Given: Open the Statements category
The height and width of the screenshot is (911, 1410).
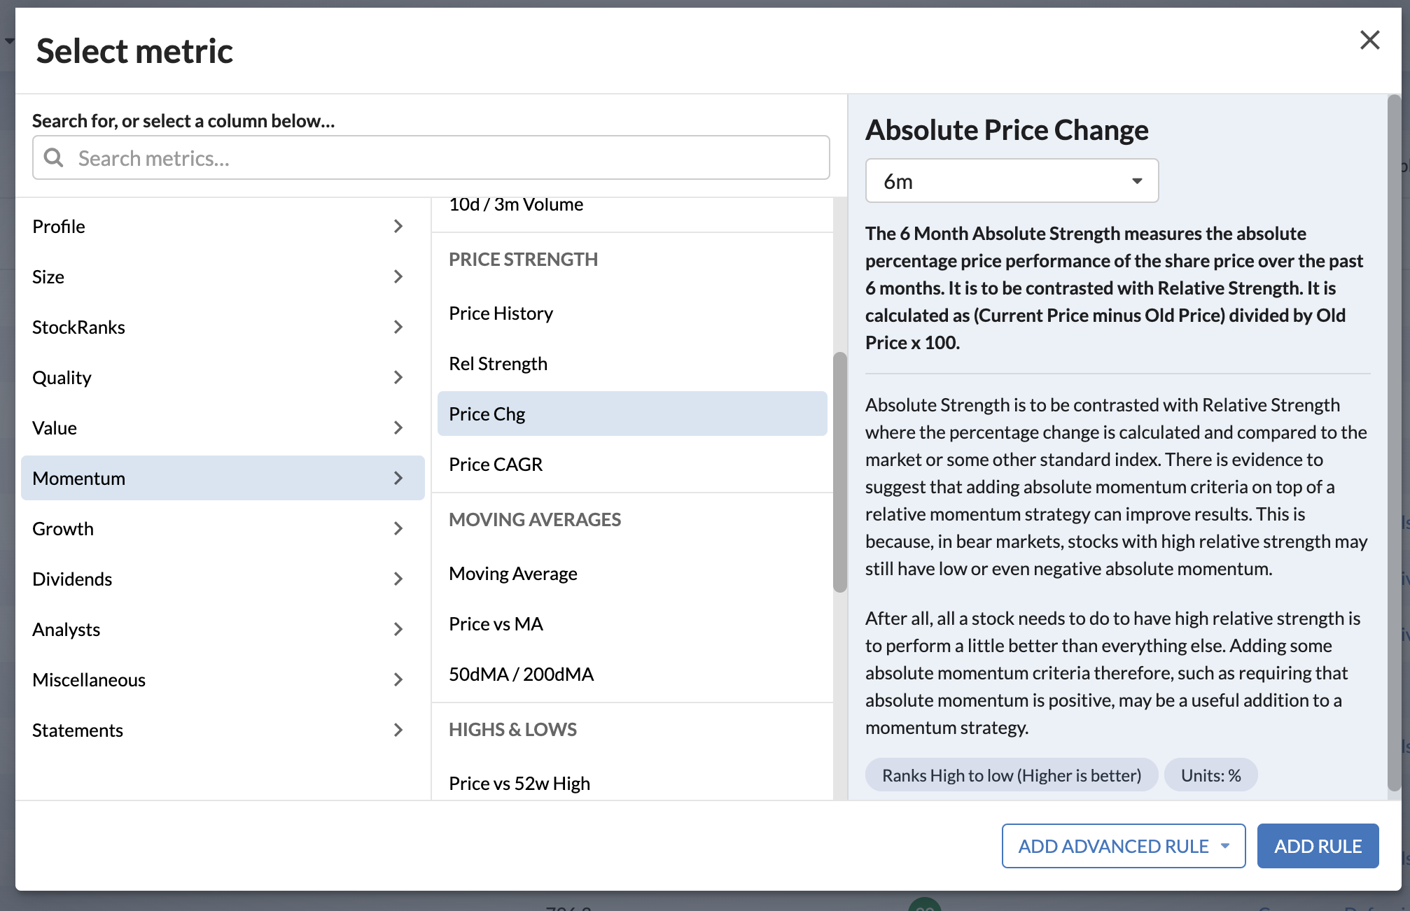Looking at the screenshot, I should [x=223, y=730].
